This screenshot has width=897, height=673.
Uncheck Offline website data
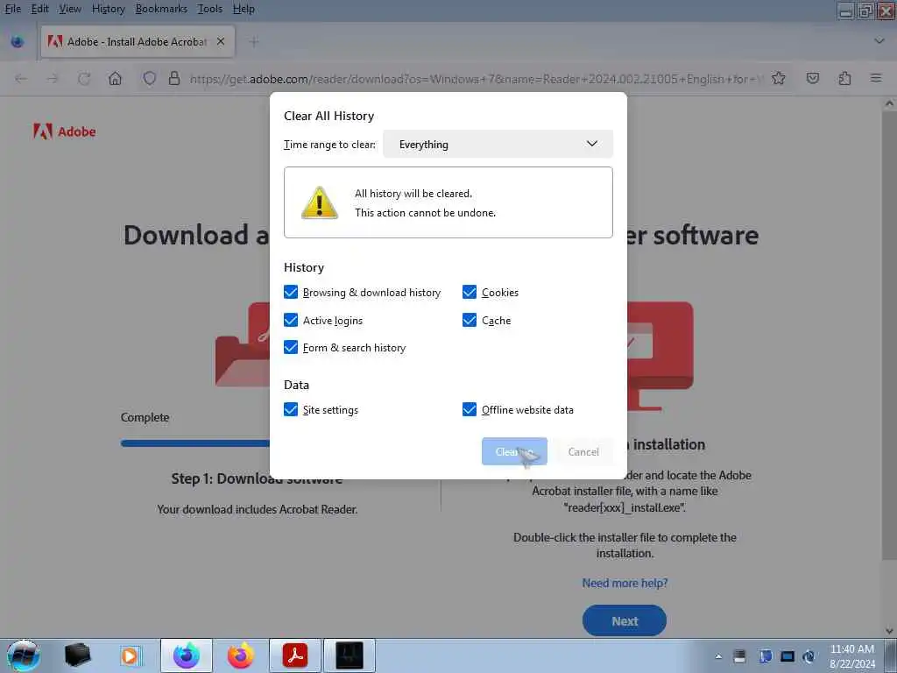click(470, 409)
